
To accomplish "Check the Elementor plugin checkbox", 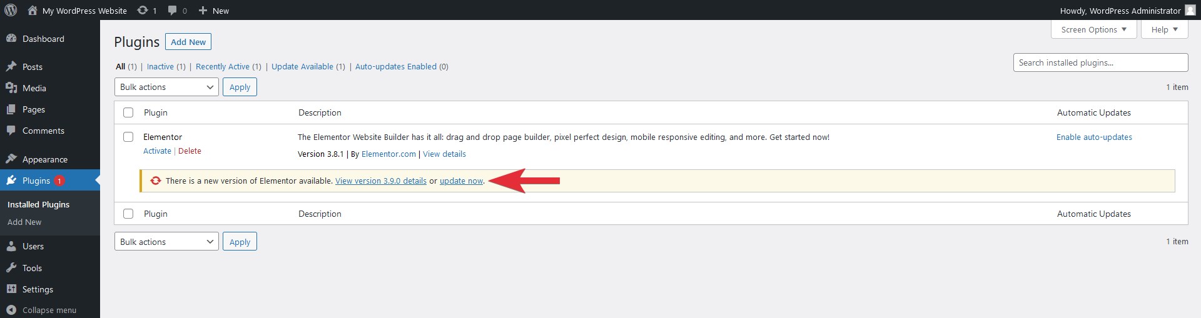I will point(128,137).
